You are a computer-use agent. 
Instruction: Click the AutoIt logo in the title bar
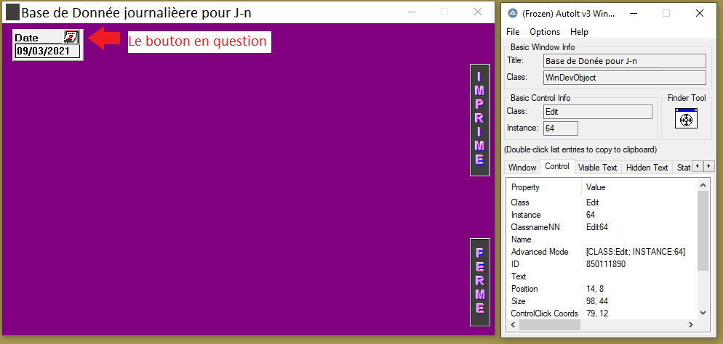click(512, 13)
